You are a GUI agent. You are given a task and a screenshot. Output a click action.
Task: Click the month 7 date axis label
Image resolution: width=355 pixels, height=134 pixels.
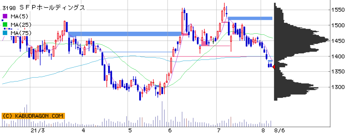pyautogui.click(x=219, y=130)
